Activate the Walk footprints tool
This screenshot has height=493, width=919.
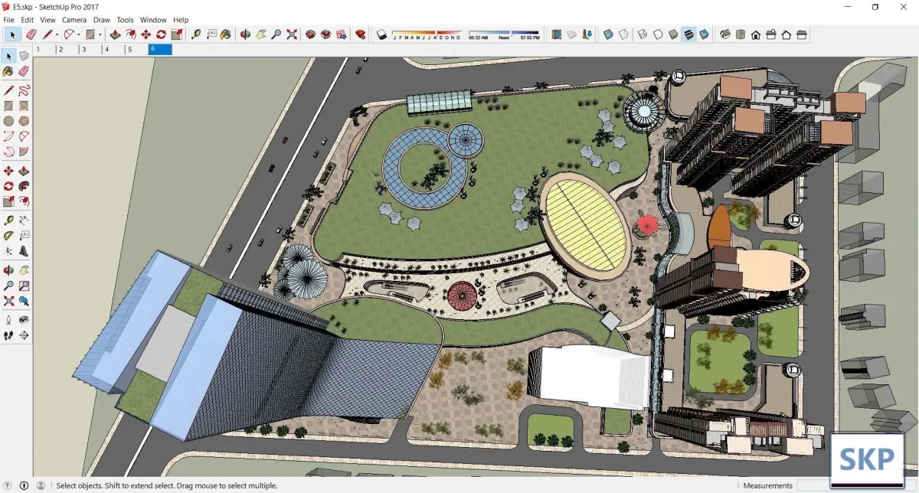point(8,335)
